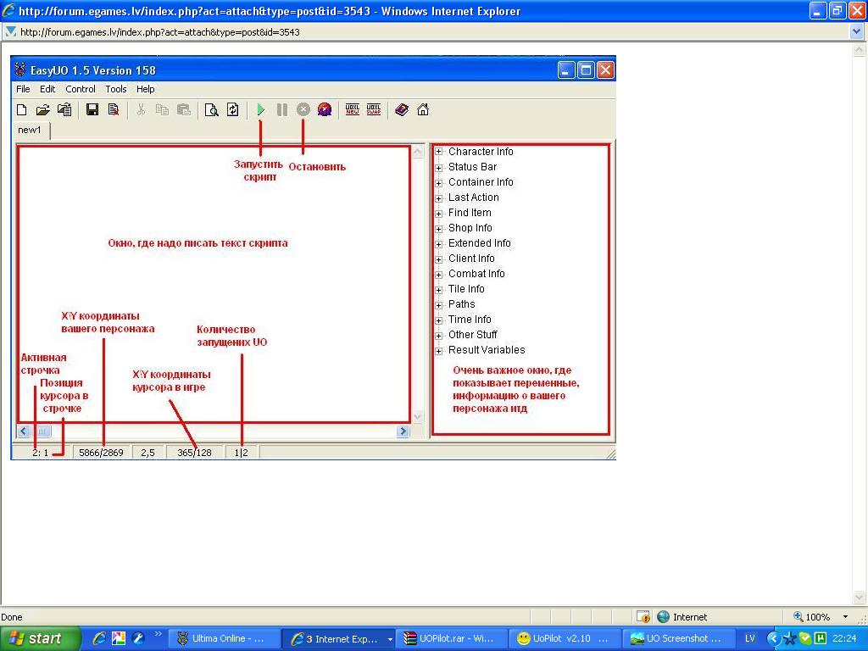Click the editor's horizontal scrollbar left arrow
This screenshot has width=868, height=651.
(x=24, y=431)
